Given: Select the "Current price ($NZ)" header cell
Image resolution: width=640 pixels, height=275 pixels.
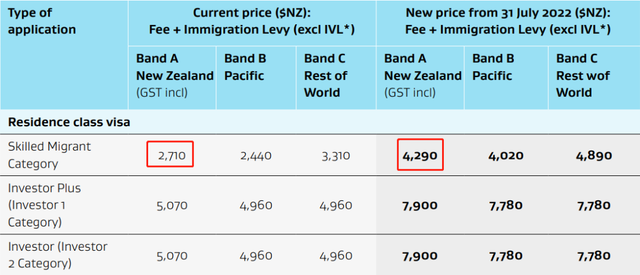Looking at the screenshot, I should coord(252,21).
